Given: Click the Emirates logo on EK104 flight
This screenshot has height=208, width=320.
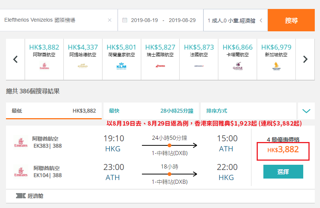Looking at the screenshot, I should click(x=21, y=172).
